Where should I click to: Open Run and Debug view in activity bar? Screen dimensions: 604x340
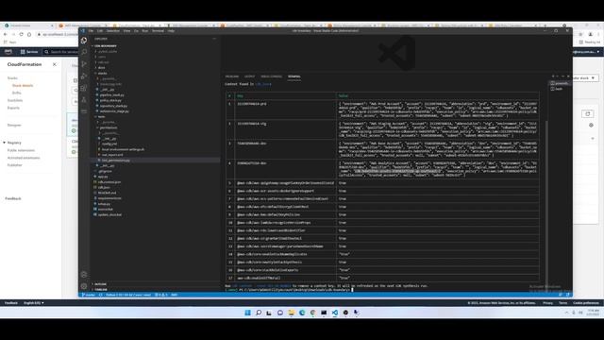coord(84,76)
